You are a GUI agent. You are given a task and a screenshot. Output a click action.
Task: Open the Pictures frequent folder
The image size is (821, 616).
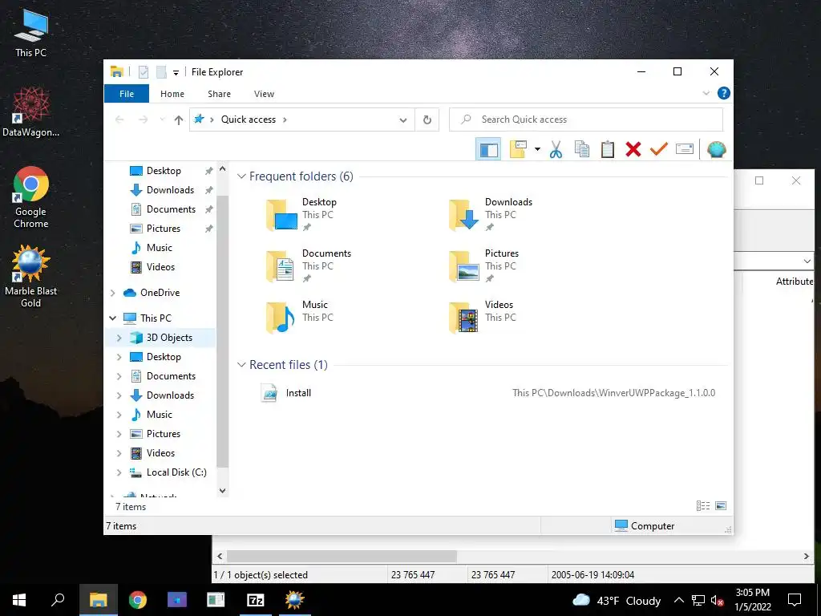[x=483, y=266]
